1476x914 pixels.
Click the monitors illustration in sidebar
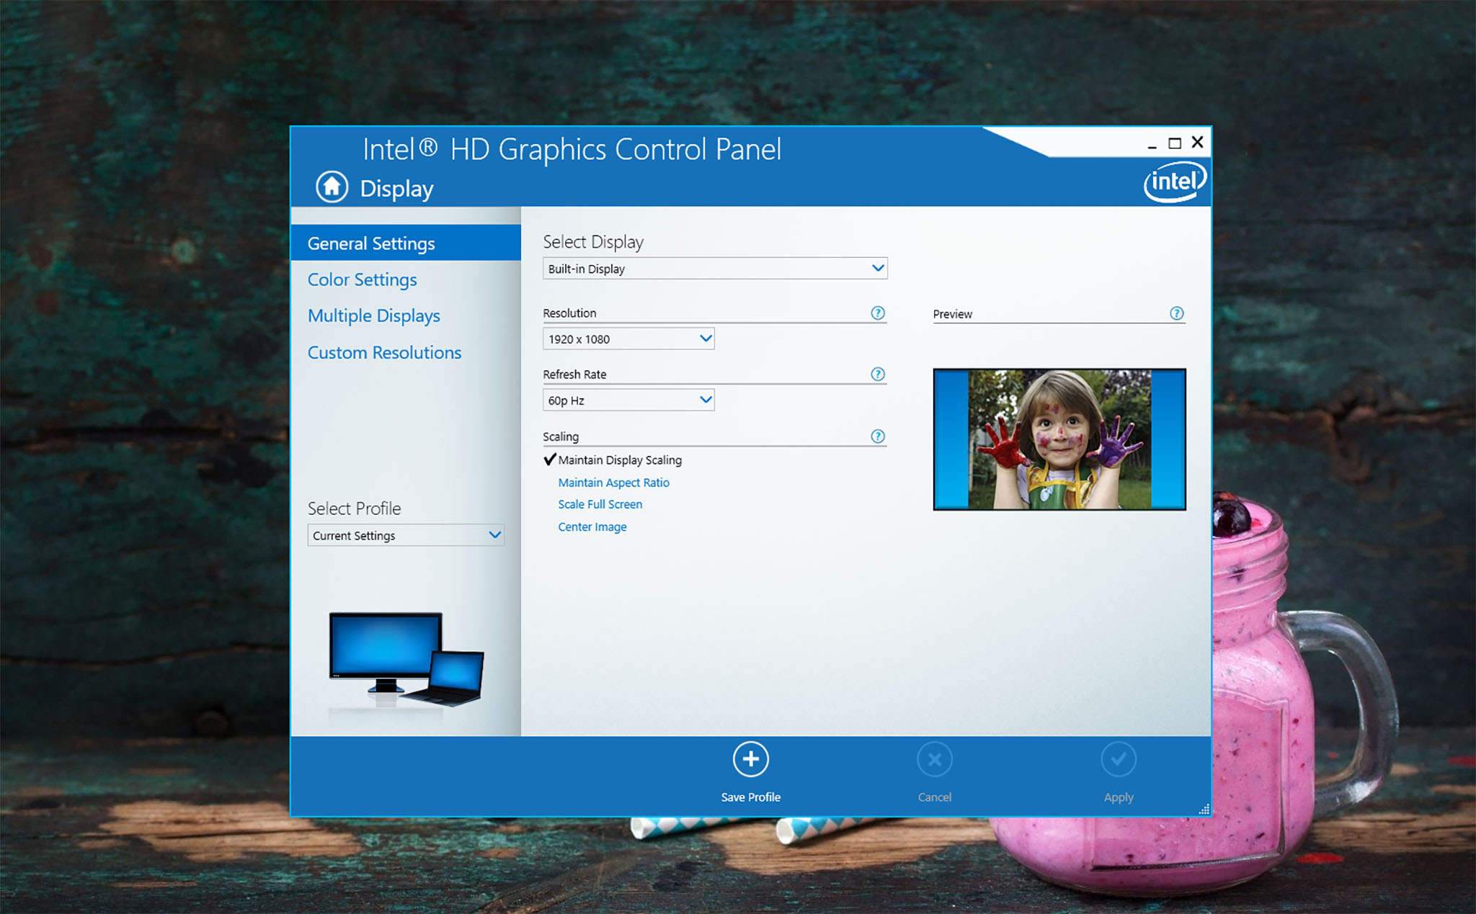click(x=406, y=659)
